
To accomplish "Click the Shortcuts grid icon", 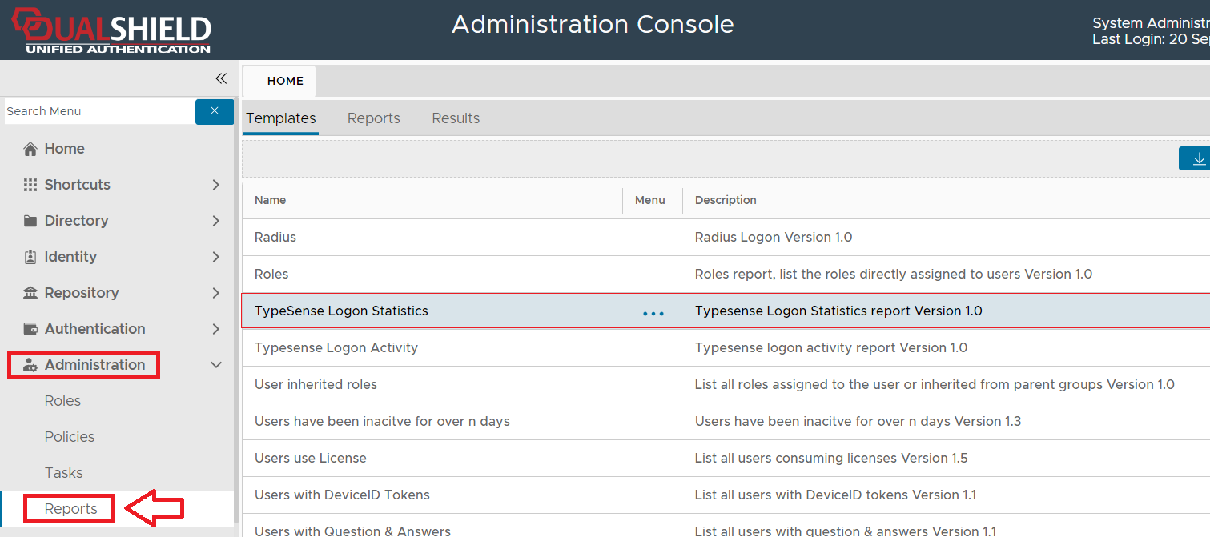I will click(x=30, y=185).
